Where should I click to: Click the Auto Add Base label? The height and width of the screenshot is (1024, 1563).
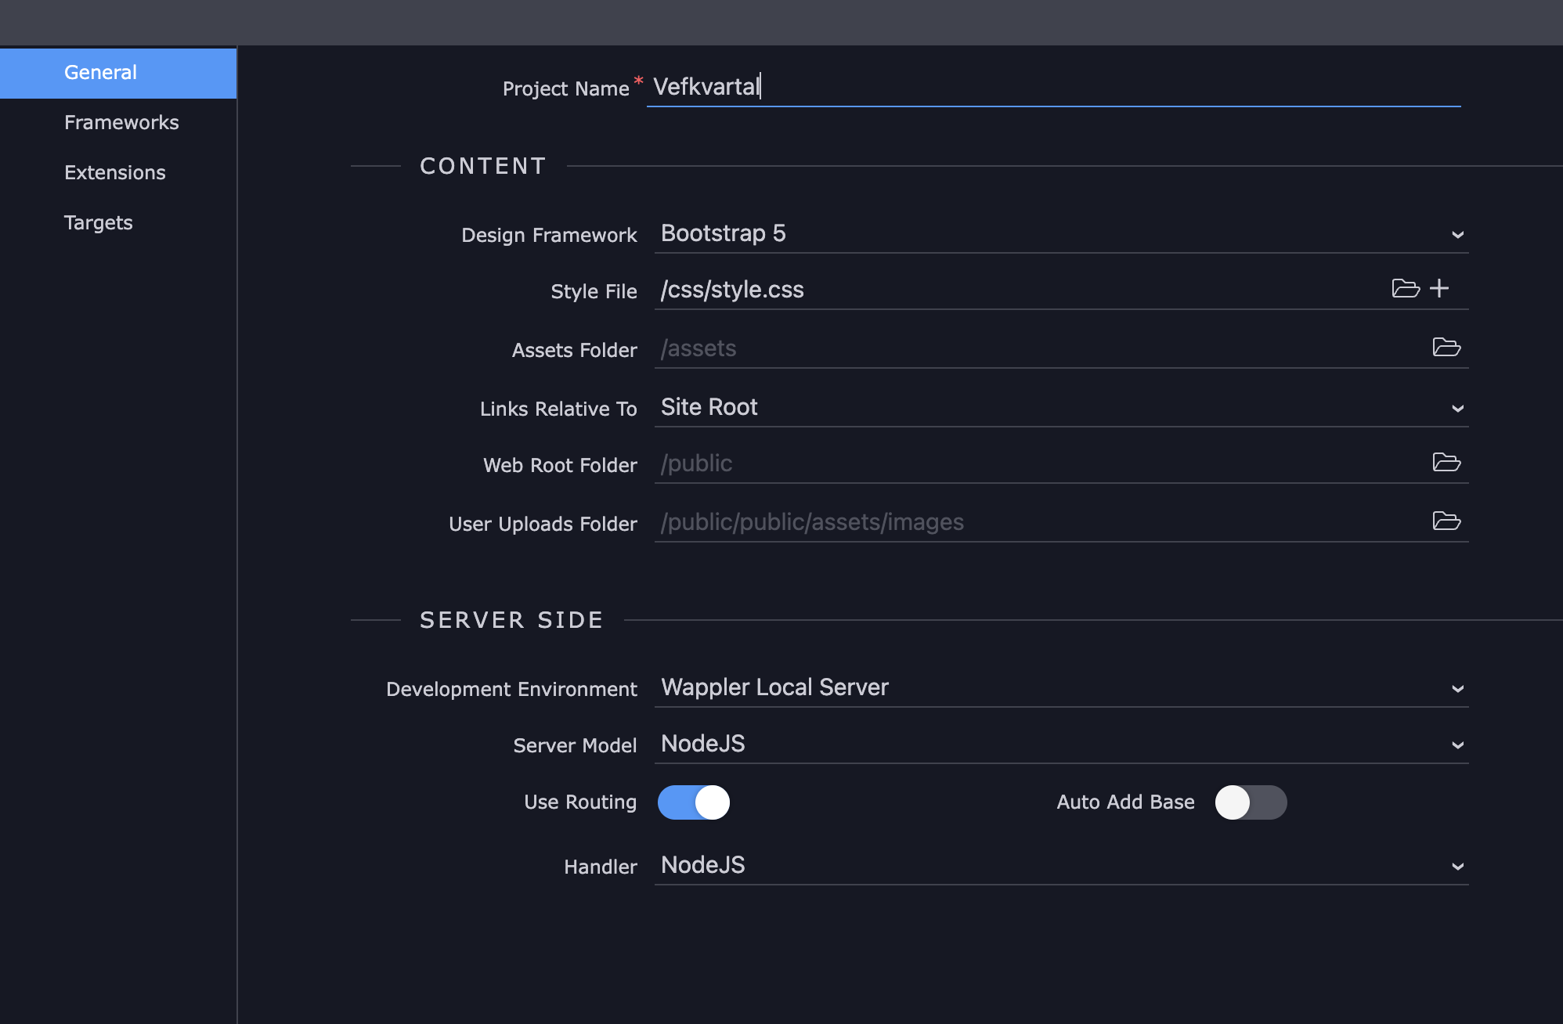1125,802
